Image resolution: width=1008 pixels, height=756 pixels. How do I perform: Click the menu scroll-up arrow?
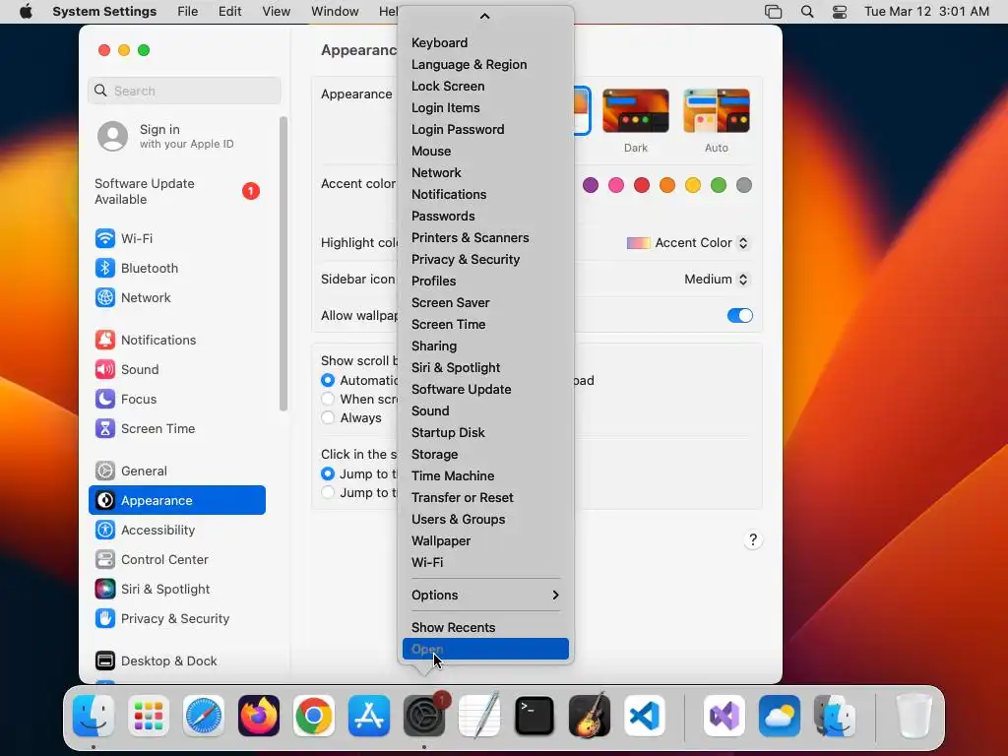(x=485, y=16)
